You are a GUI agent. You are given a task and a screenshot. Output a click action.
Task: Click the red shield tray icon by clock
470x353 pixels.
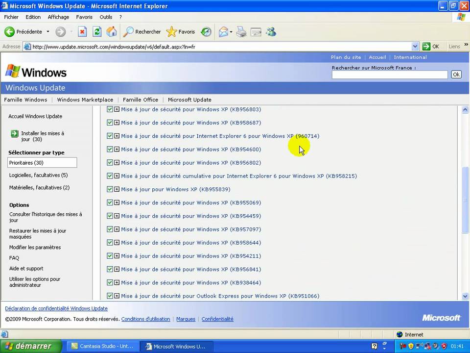click(x=444, y=346)
